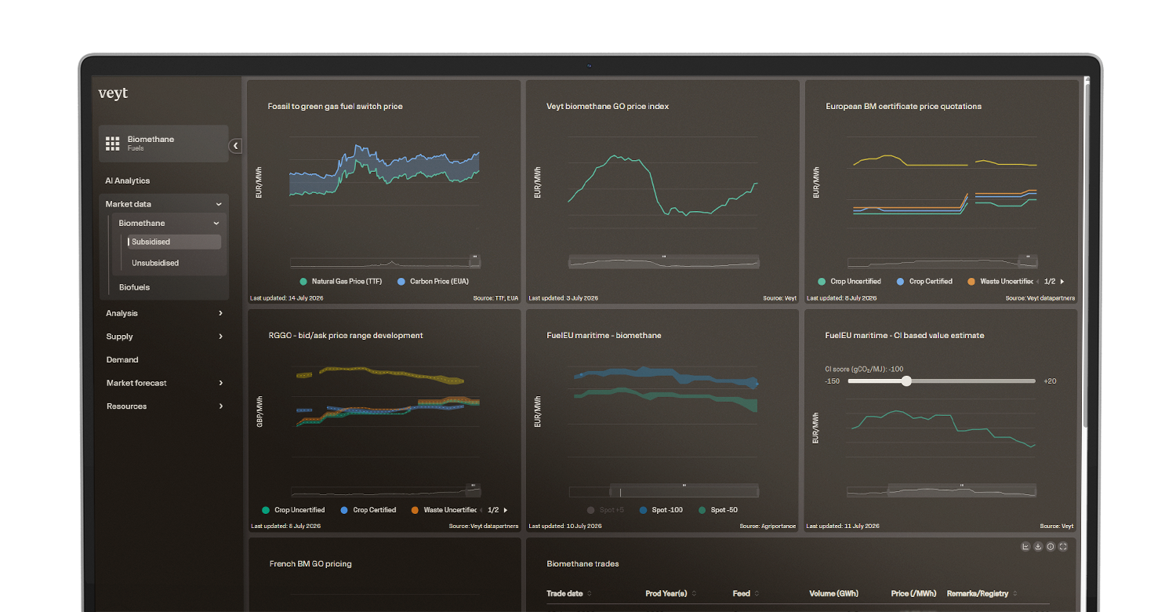The image size is (1176, 612).
Task: Open the Biomethane Fuels grid icon
Action: 112,143
